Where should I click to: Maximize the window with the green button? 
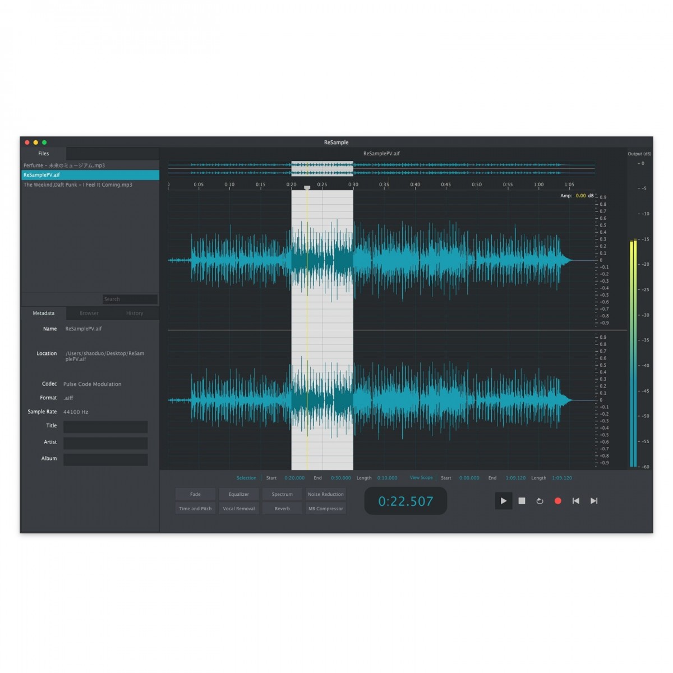pos(44,142)
